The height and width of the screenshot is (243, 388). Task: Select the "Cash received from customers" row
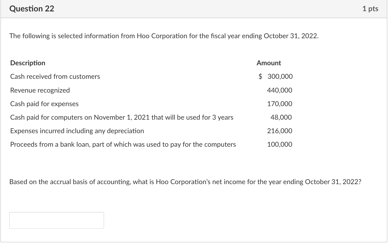click(x=55, y=76)
